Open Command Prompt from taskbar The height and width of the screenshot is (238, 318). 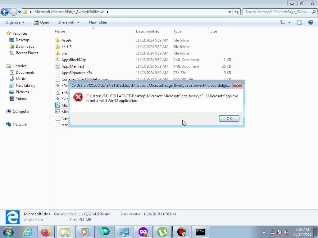[x=201, y=232]
